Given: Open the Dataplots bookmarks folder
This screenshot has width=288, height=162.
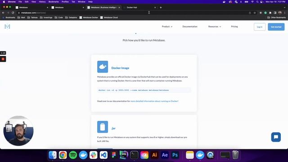Looking at the screenshot, I should click(x=71, y=18).
